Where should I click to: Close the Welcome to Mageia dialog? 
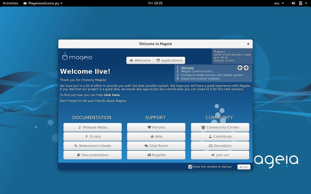pos(248,44)
